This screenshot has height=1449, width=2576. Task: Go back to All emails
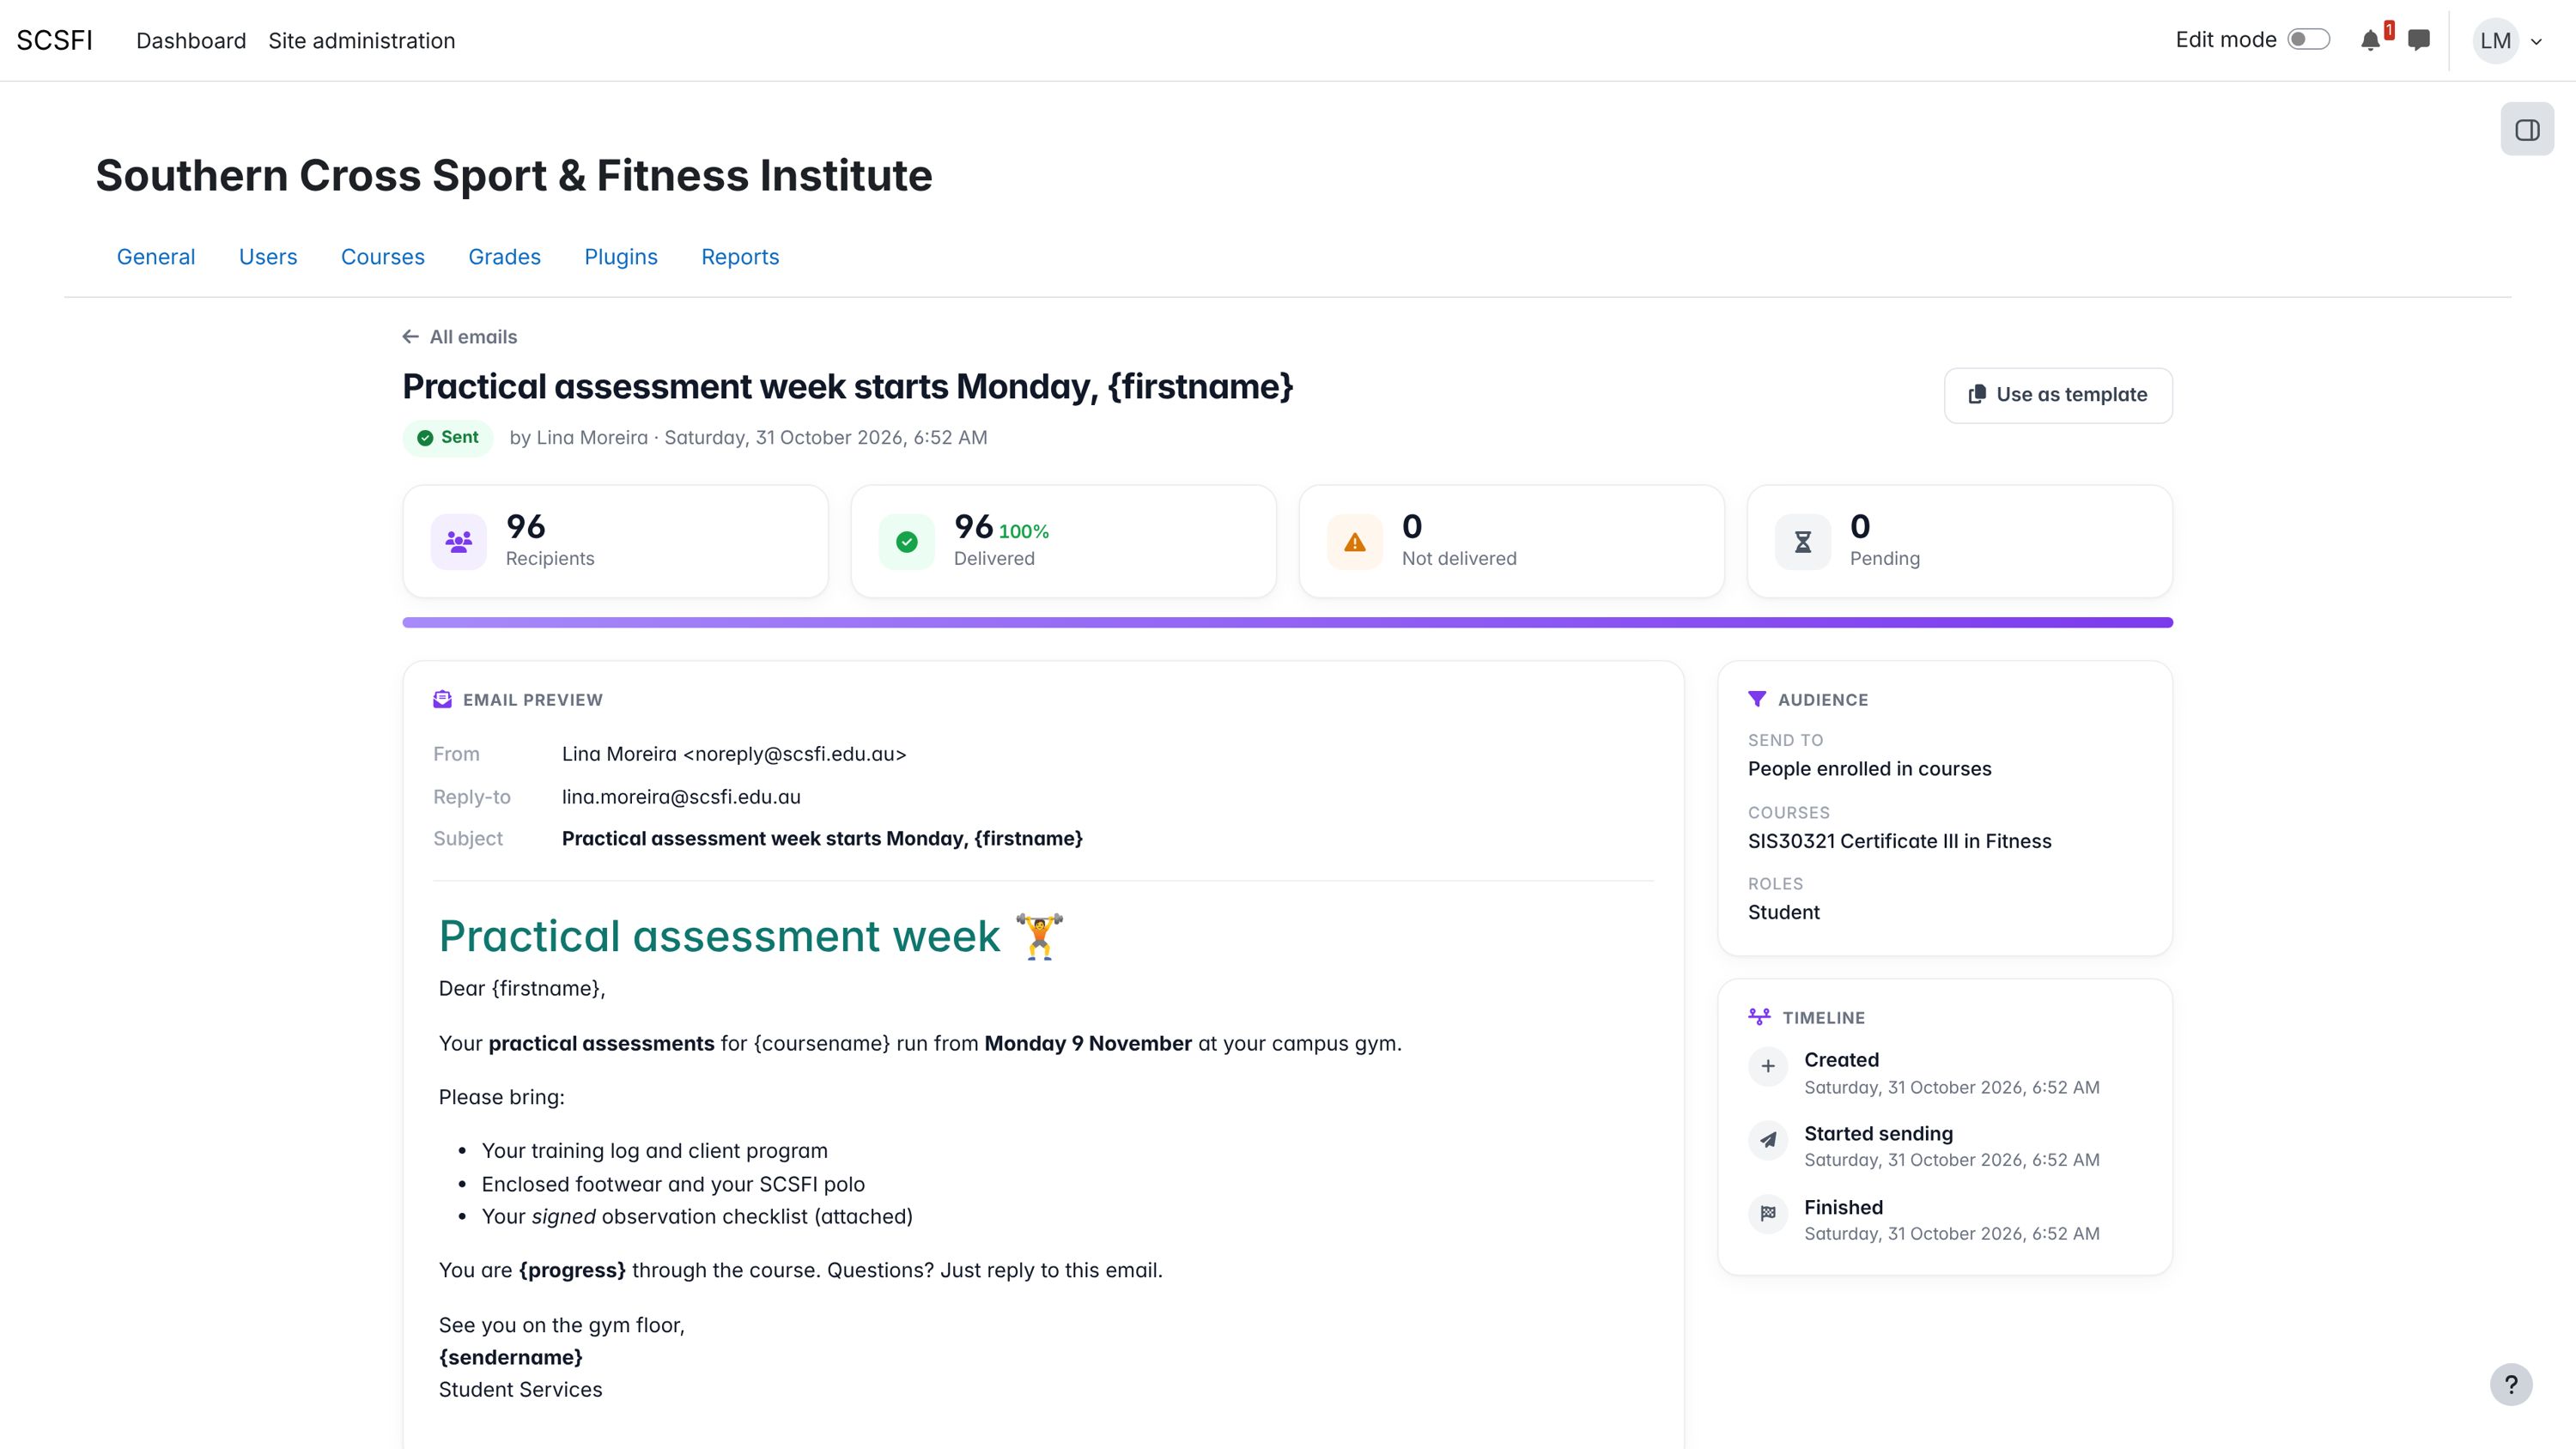click(x=460, y=337)
